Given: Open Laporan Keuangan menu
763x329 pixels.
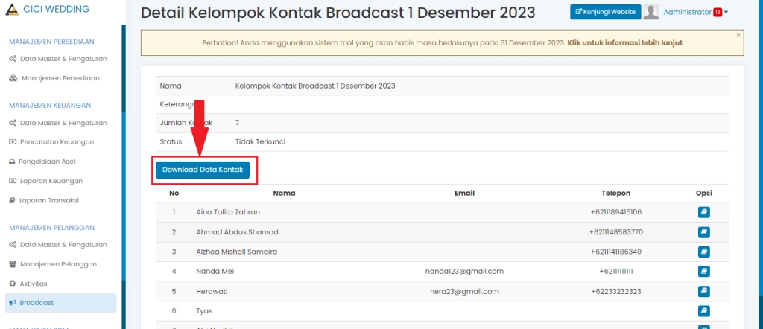Looking at the screenshot, I should pyautogui.click(x=46, y=181).
